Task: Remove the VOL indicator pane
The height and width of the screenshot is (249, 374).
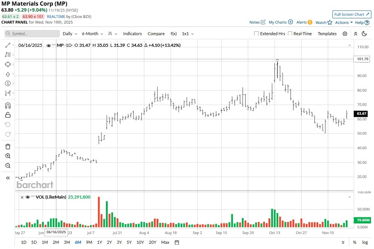Action: coord(22,197)
